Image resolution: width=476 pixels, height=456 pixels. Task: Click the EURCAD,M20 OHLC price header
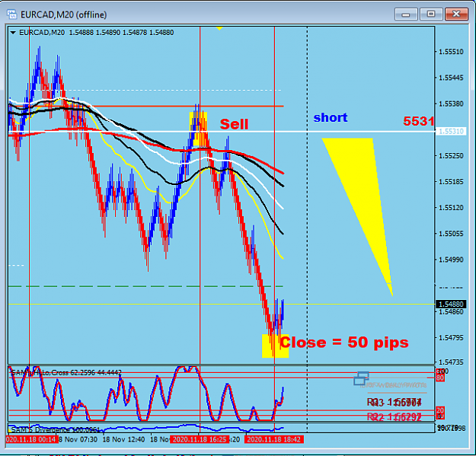(96, 33)
